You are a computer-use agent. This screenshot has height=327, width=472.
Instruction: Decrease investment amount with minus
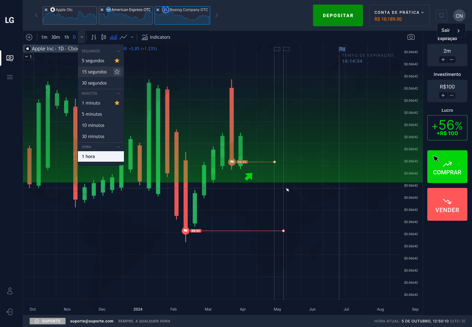(452, 95)
